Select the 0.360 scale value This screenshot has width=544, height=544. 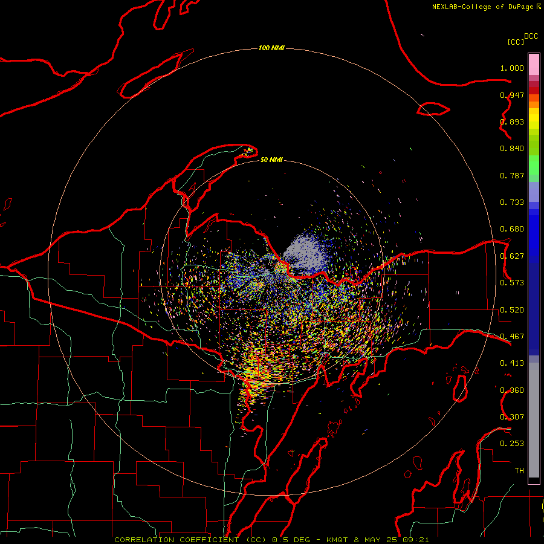tap(512, 390)
